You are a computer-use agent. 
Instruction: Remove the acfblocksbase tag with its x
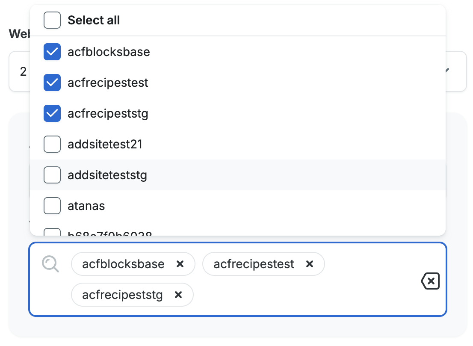180,264
